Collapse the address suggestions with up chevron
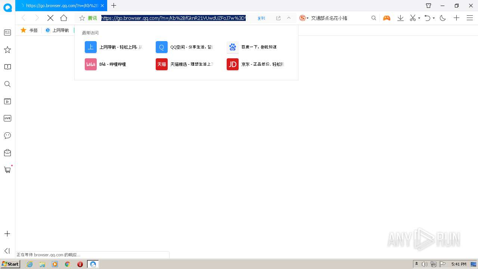Image resolution: width=478 pixels, height=269 pixels. pos(289,18)
